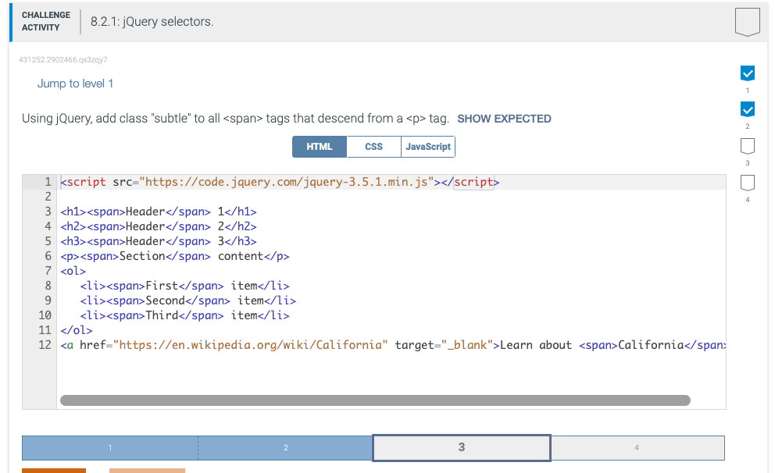Select progress bar segment 4
Viewport: 775px width, 473px height.
point(637,448)
